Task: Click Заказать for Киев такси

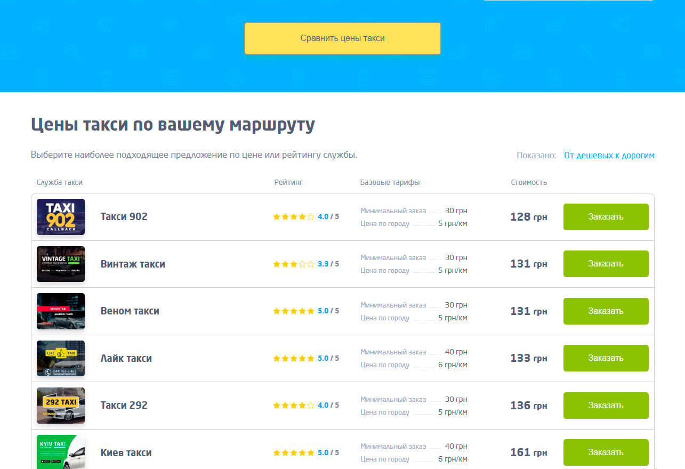Action: pos(606,452)
